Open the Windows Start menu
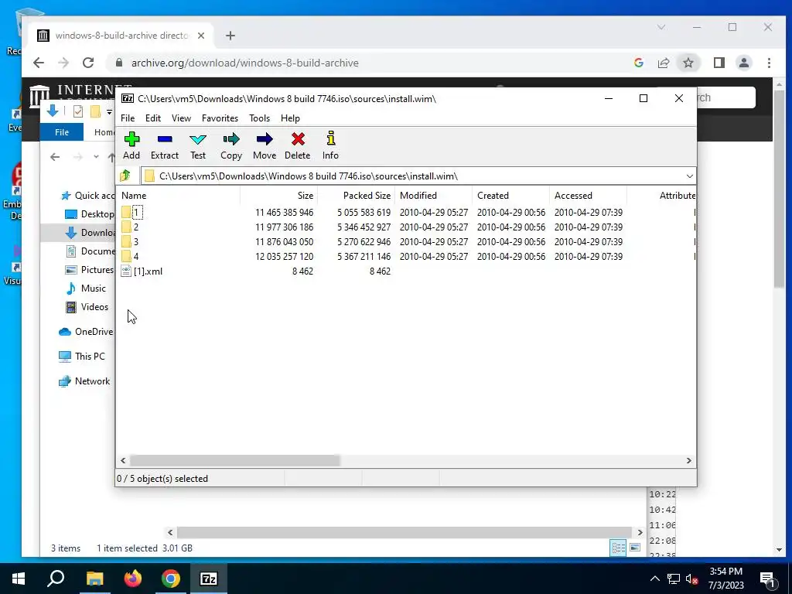This screenshot has width=792, height=594. tap(19, 579)
